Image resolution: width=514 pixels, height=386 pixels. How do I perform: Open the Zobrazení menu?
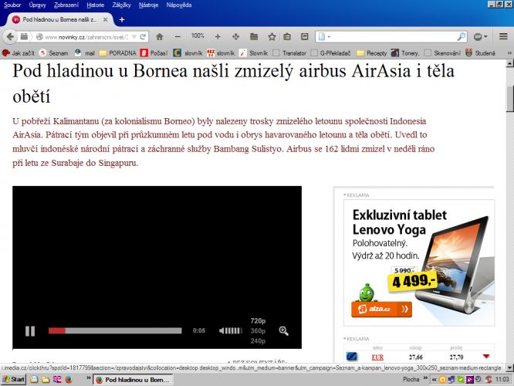(x=66, y=5)
